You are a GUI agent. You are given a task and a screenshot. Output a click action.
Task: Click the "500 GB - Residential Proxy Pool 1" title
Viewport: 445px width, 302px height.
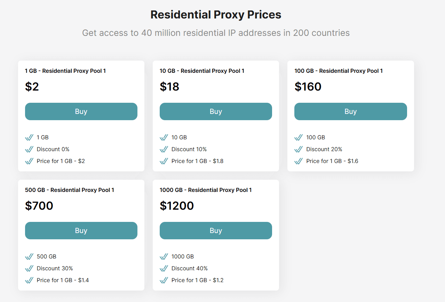[x=70, y=190]
